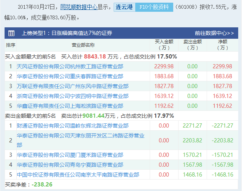Select the net difference -238.26 value

[x=42, y=185]
